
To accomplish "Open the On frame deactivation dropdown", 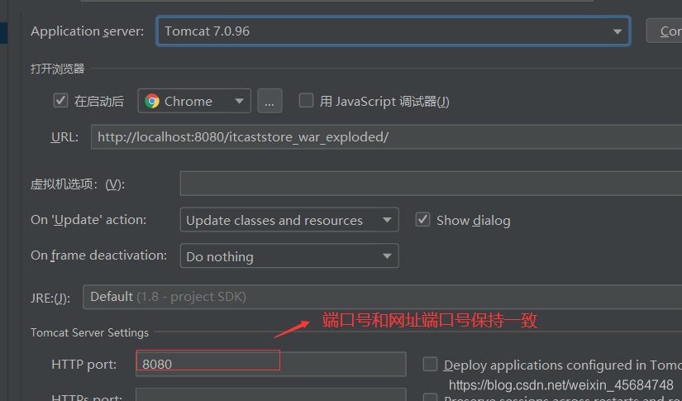I will (x=289, y=256).
